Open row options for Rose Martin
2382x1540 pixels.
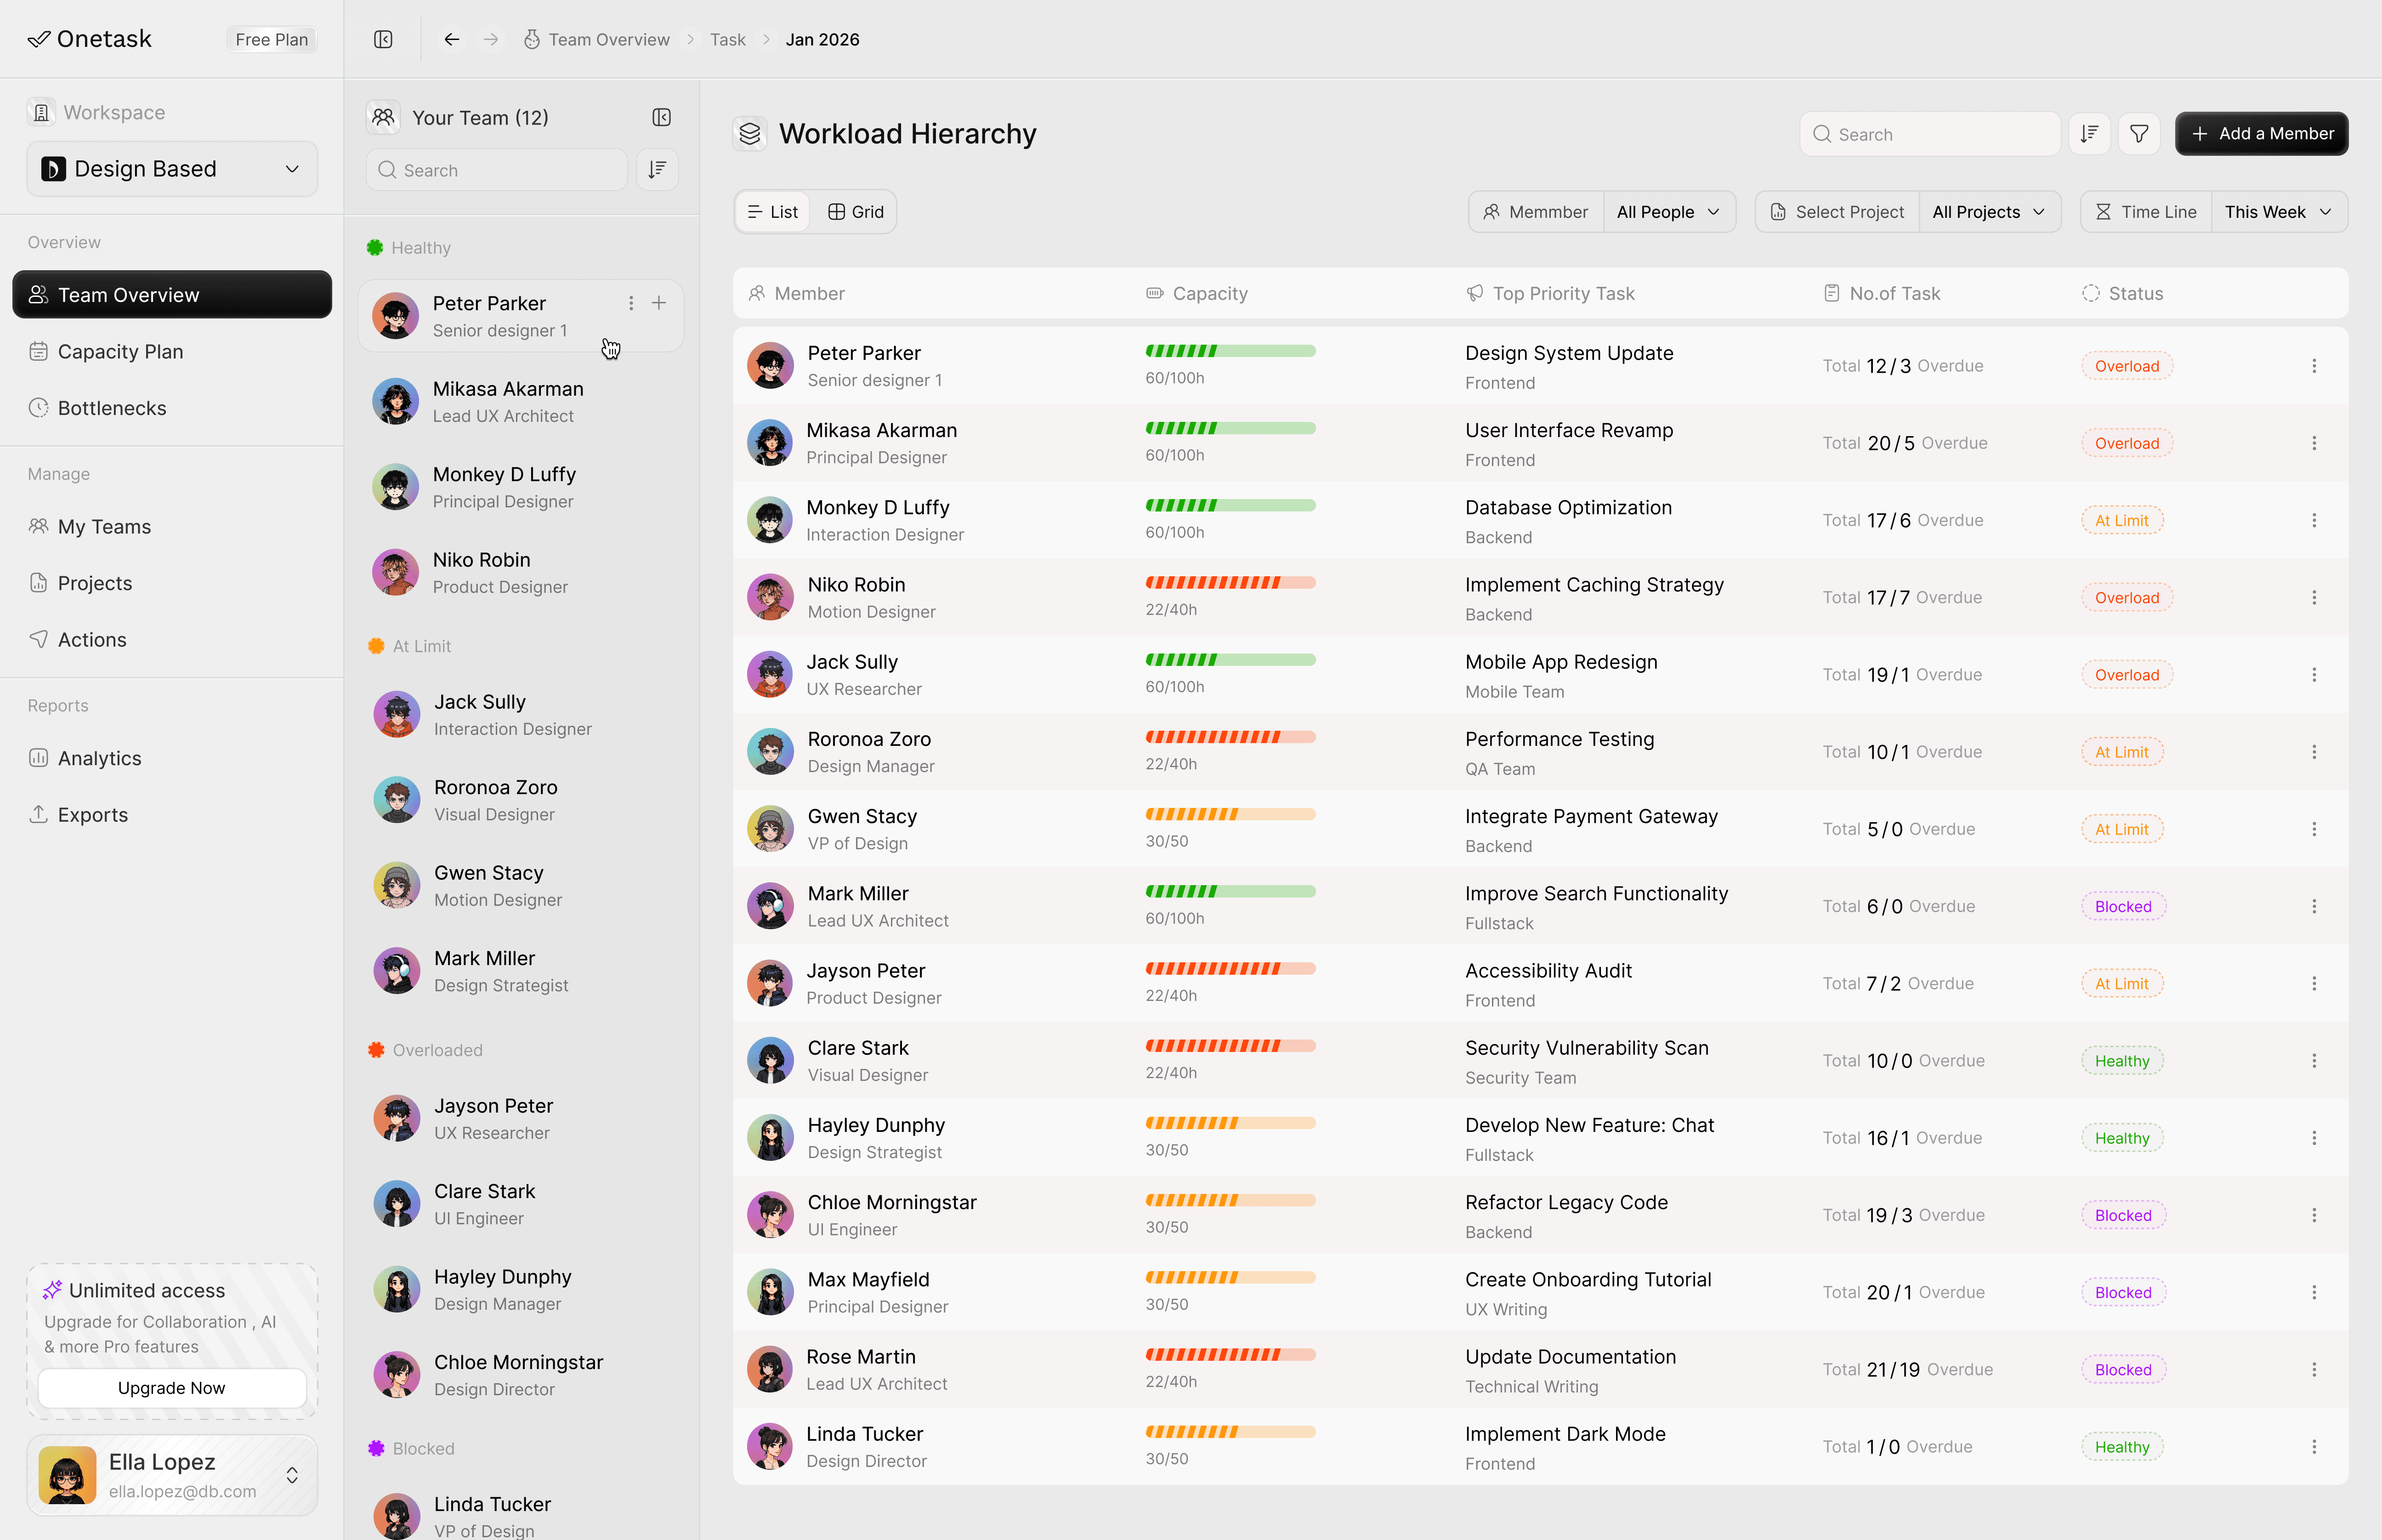coord(2313,1369)
